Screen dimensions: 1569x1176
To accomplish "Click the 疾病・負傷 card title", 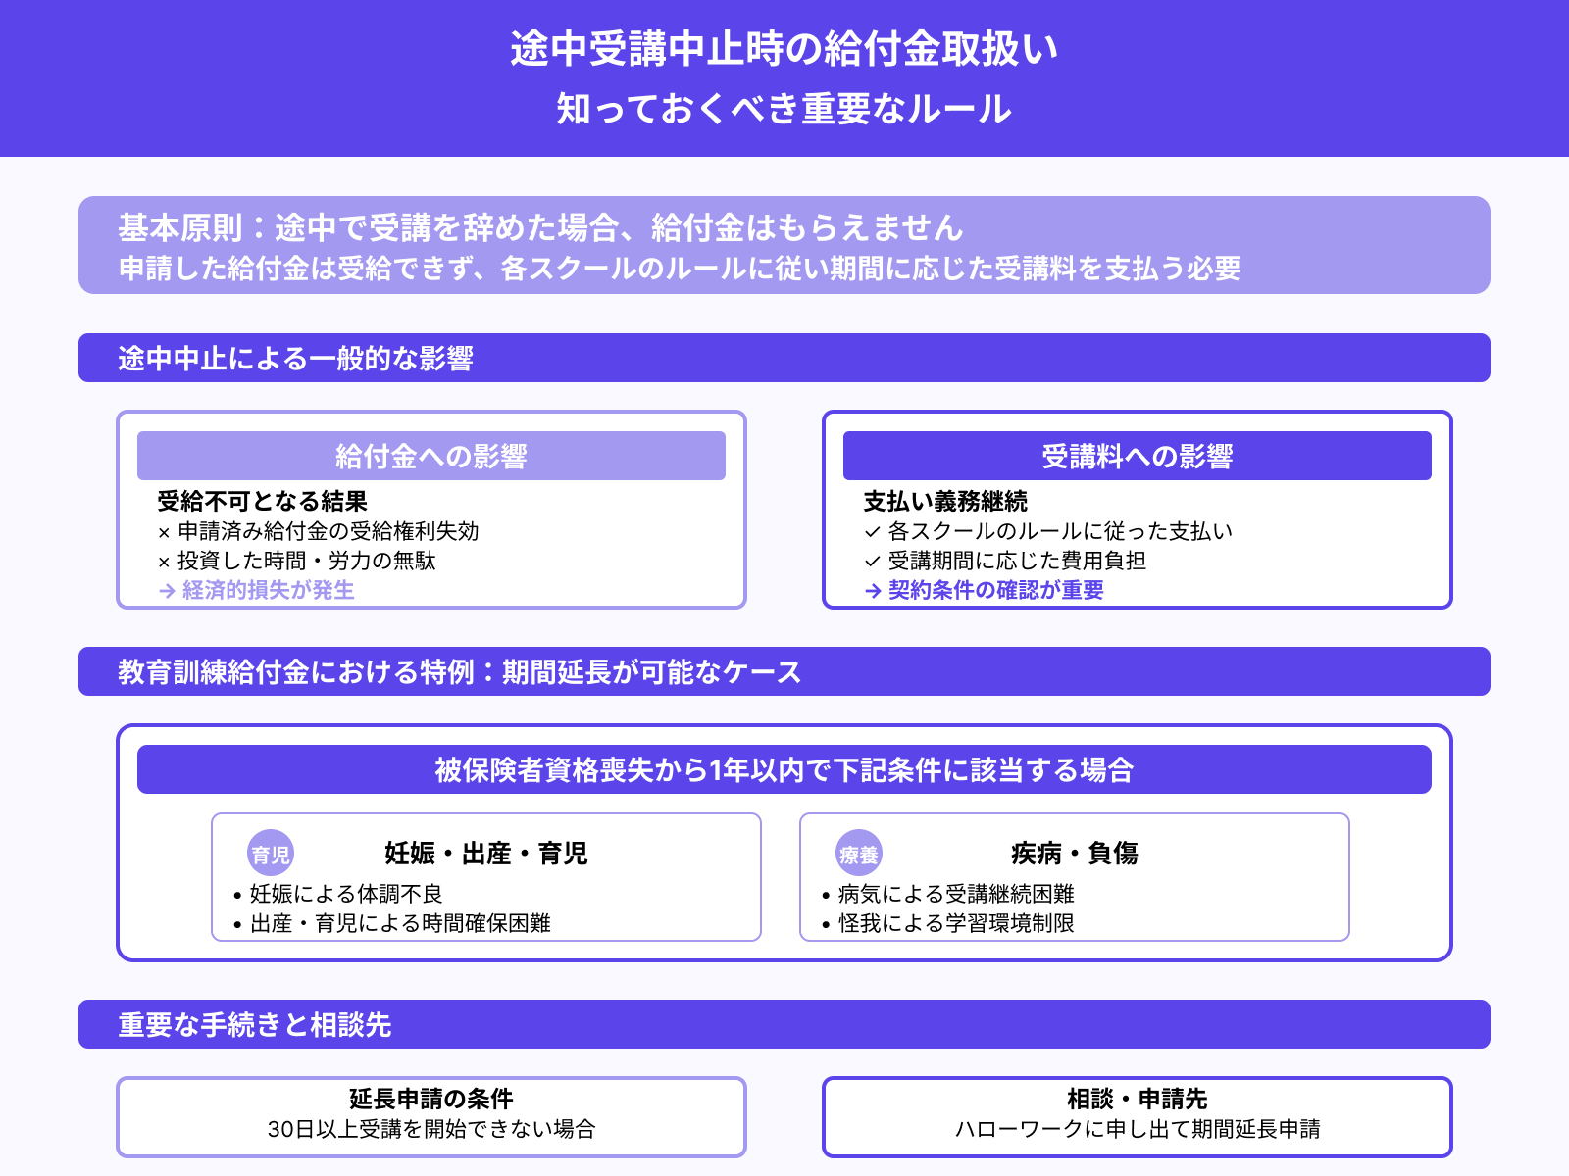I will point(1075,854).
